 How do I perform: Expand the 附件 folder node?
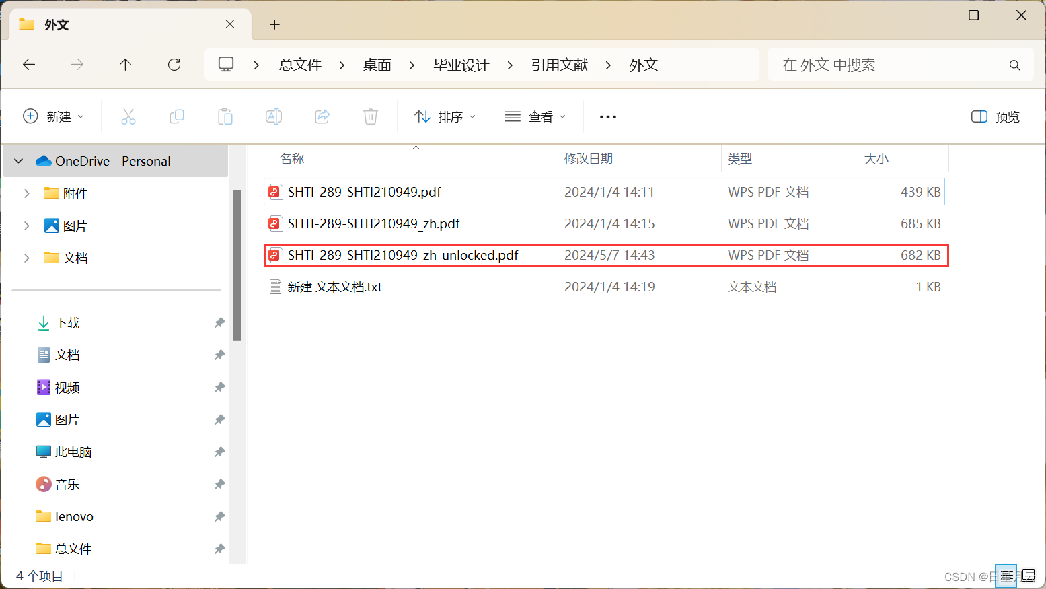(x=27, y=193)
